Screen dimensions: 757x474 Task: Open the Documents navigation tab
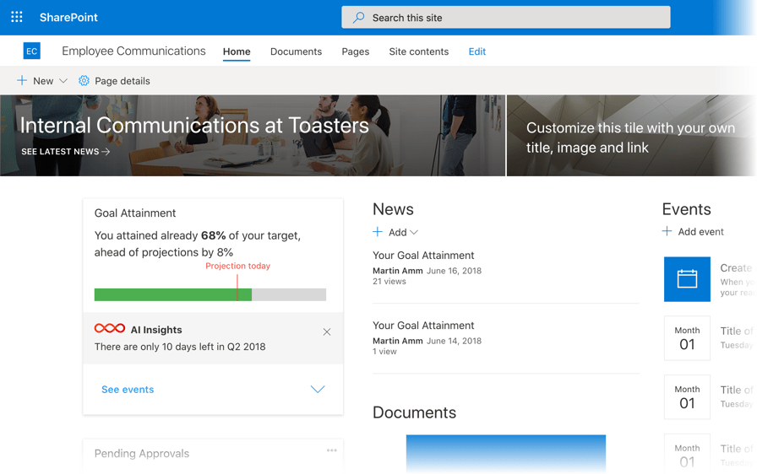(x=296, y=51)
